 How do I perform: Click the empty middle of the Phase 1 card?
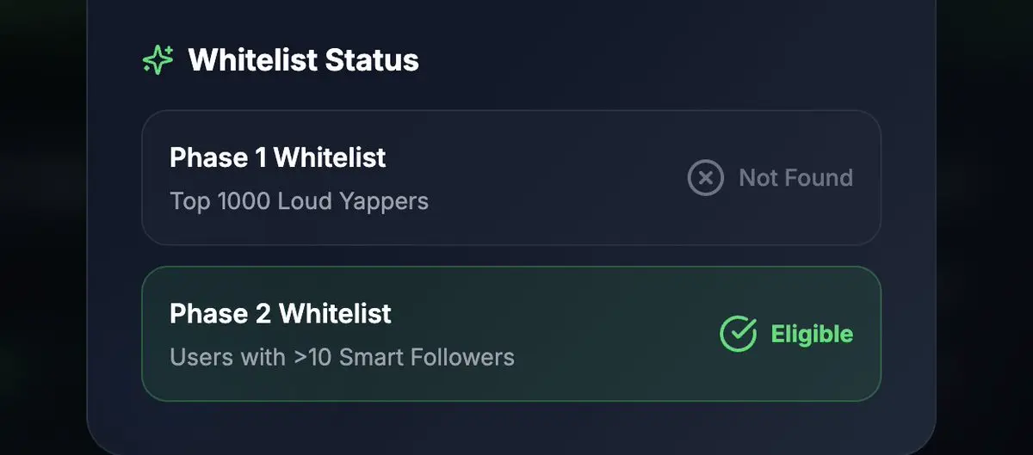551,178
